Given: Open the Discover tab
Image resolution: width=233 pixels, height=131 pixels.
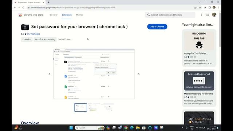Looking at the screenshot, I should (x=54, y=15).
